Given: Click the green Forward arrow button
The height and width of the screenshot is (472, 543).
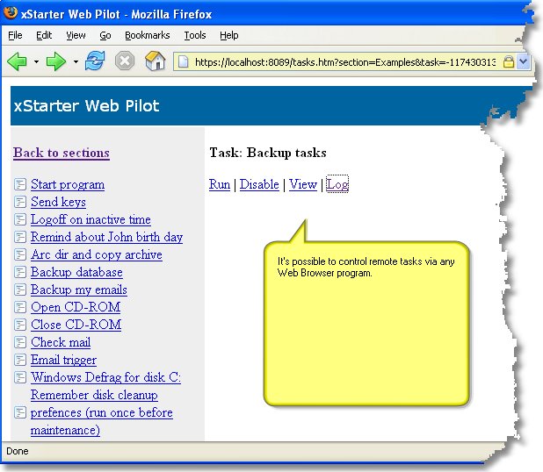Looking at the screenshot, I should pyautogui.click(x=55, y=61).
